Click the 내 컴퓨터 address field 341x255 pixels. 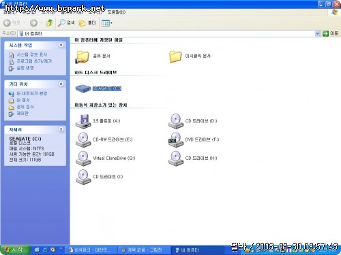pos(166,33)
